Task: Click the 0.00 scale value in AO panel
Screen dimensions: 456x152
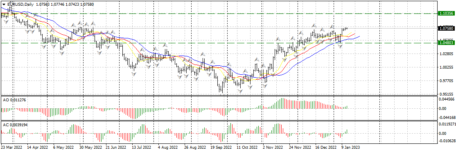Action: [x=442, y=109]
